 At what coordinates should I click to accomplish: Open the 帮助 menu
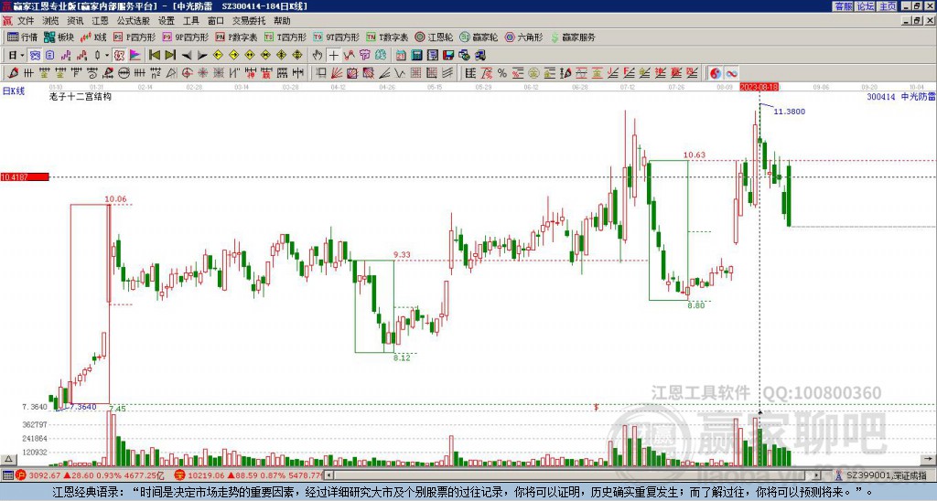(282, 21)
